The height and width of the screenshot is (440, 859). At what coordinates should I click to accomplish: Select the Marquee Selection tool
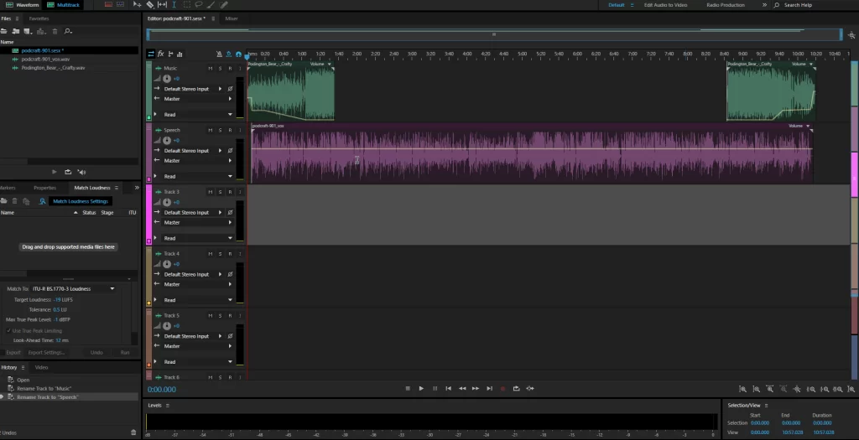tap(186, 5)
